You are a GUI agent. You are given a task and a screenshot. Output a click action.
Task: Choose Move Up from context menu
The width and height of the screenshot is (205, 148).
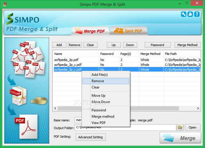[106, 96]
